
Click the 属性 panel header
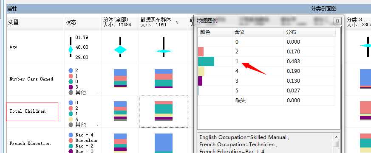pos(12,9)
